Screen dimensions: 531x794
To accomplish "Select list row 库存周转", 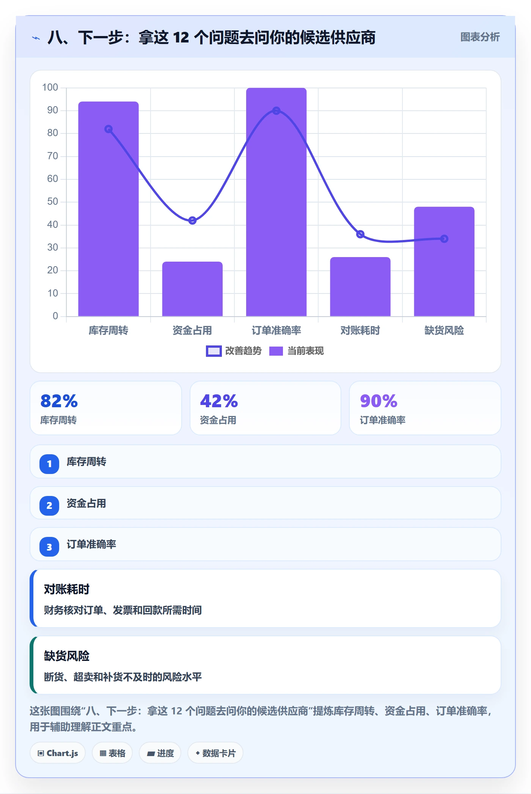I will click(x=265, y=462).
